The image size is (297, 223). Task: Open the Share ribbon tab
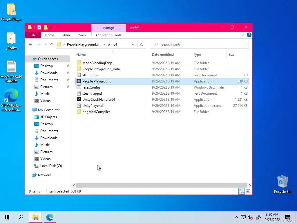66,35
